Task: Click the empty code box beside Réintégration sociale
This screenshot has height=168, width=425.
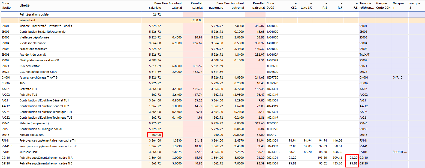Action: (x=9, y=14)
